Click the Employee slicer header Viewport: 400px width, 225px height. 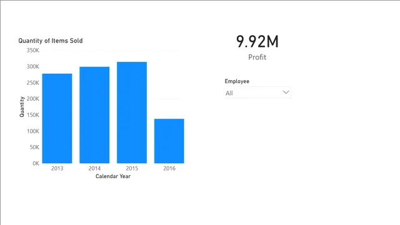click(237, 81)
